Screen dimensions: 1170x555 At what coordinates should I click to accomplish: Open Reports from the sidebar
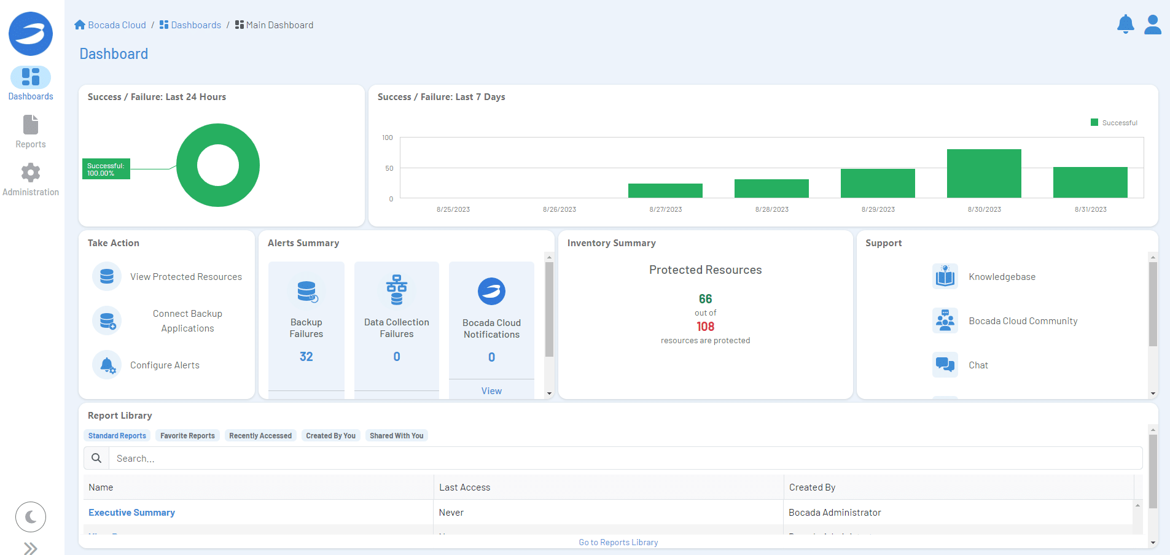click(31, 131)
